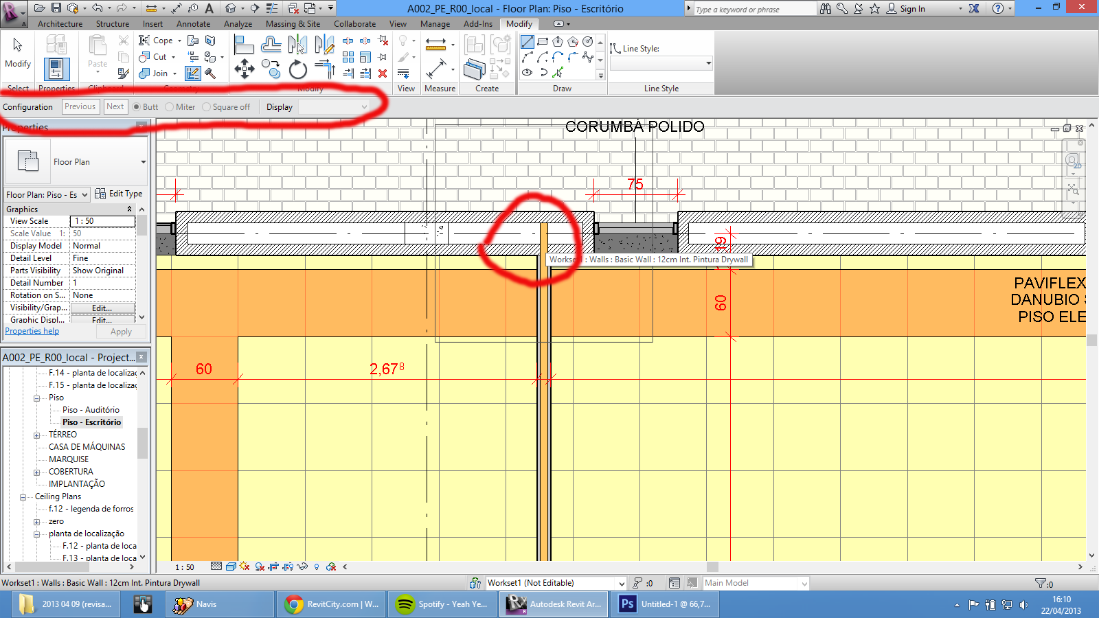Image resolution: width=1099 pixels, height=618 pixels.
Task: Open the Properties help link
Action: [32, 331]
